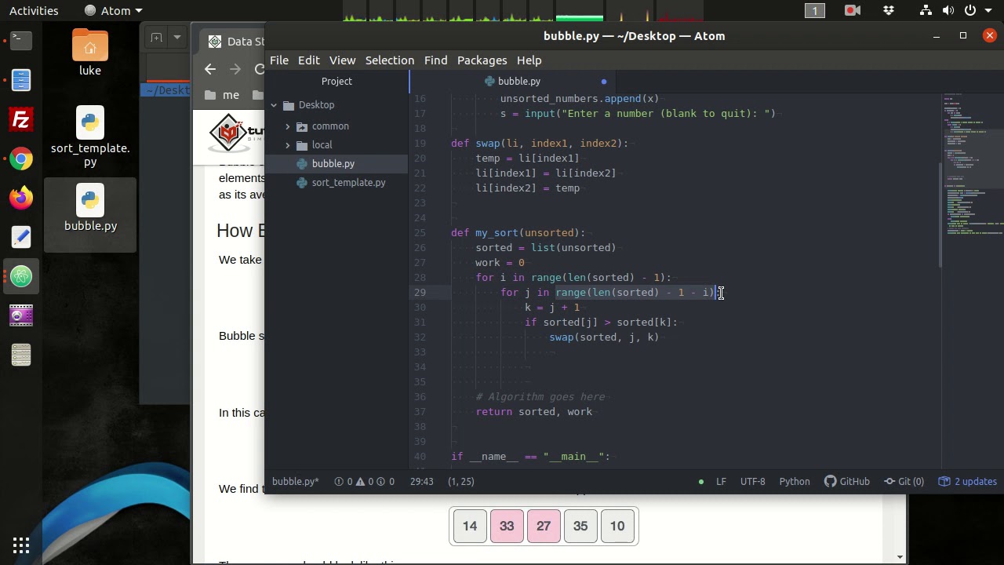The height and width of the screenshot is (565, 1004).
Task: Open FileZilla from the dock
Action: pyautogui.click(x=21, y=119)
